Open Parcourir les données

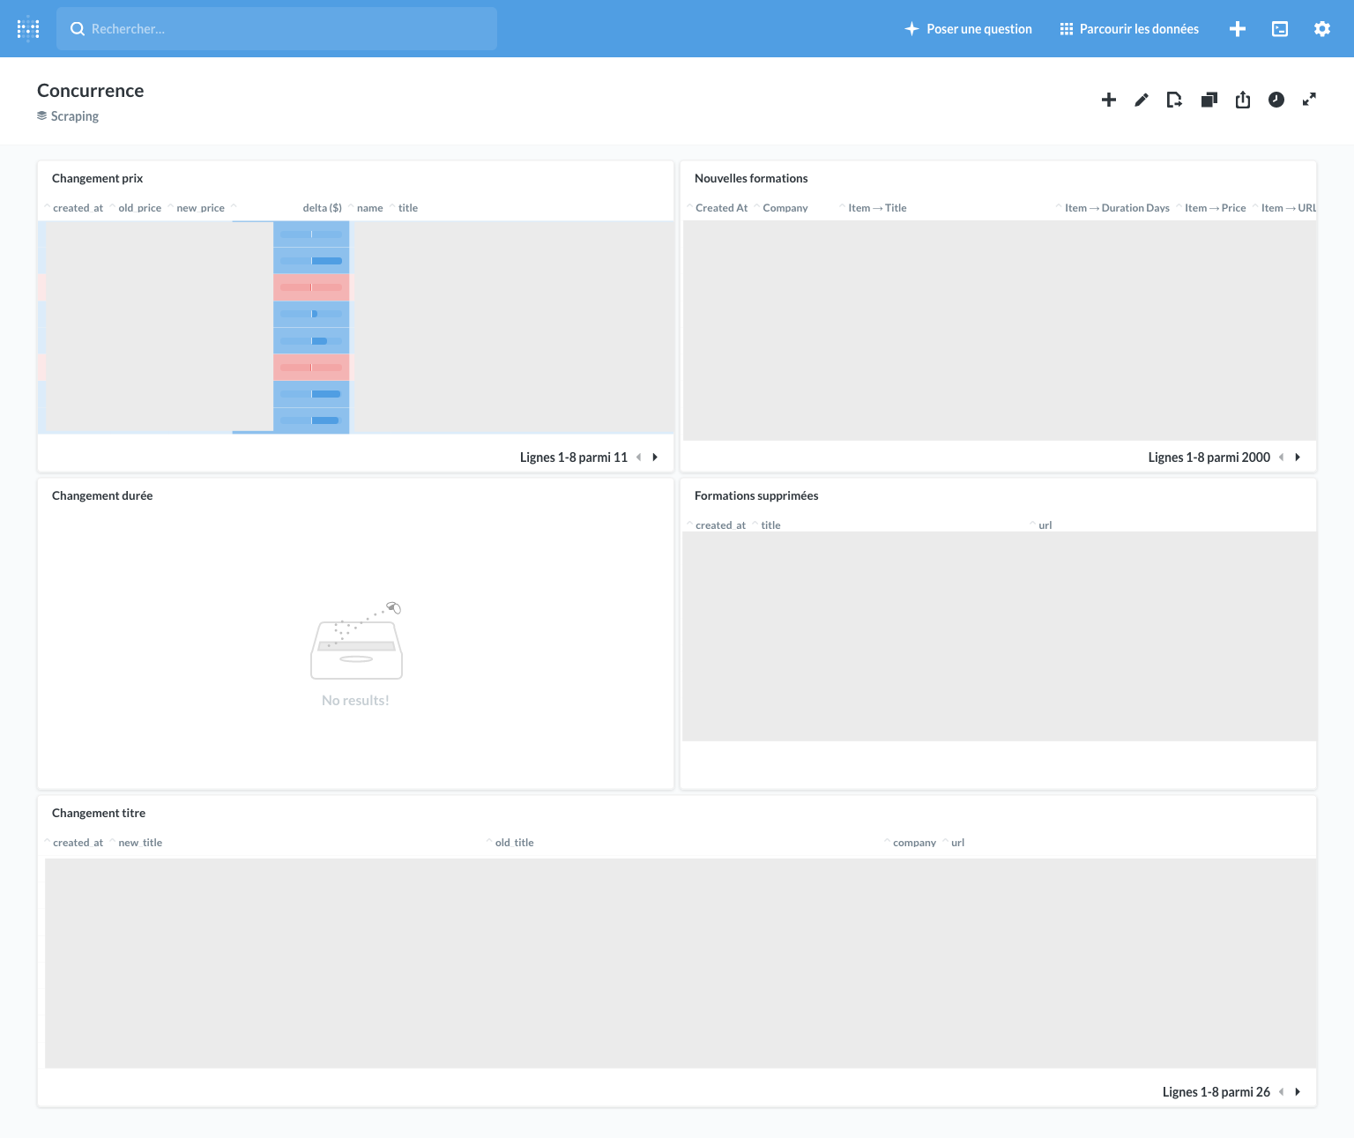(x=1129, y=29)
